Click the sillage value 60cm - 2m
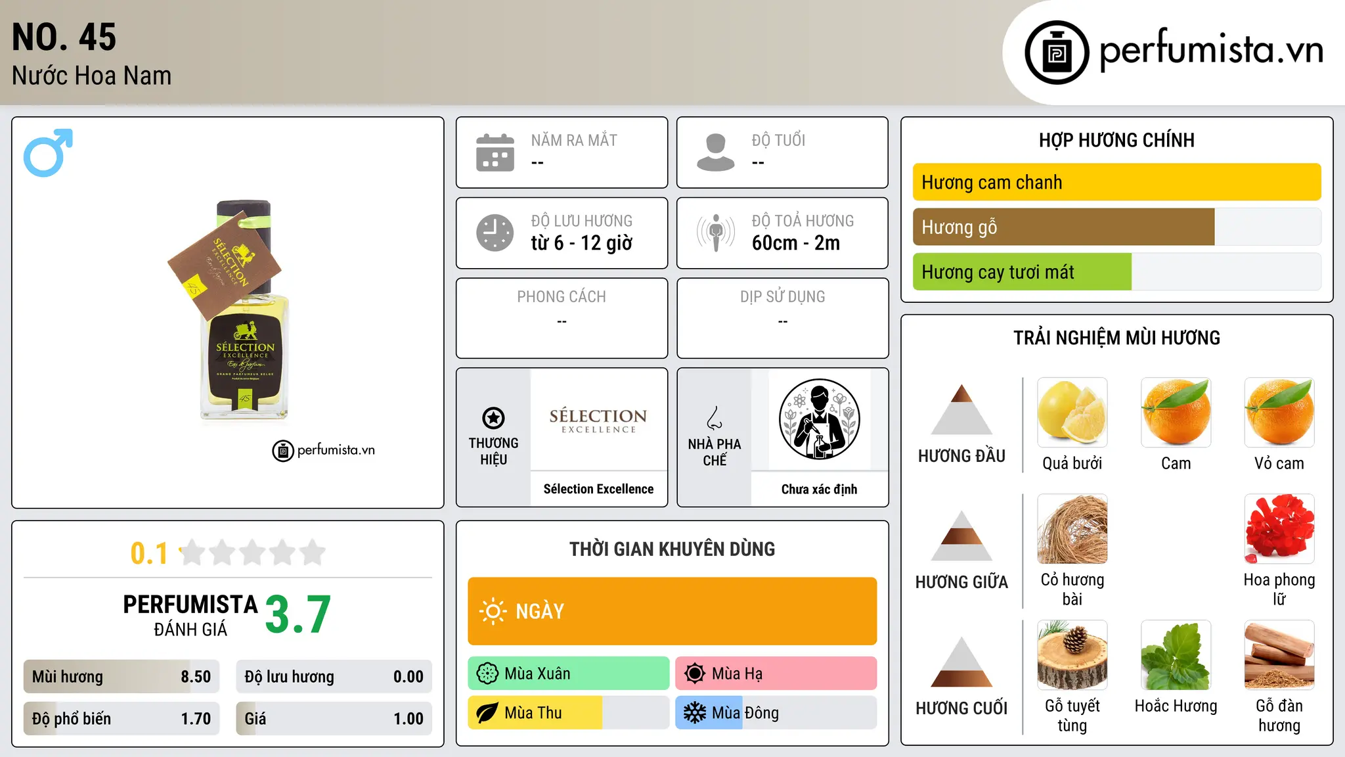1345x757 pixels. [x=796, y=243]
